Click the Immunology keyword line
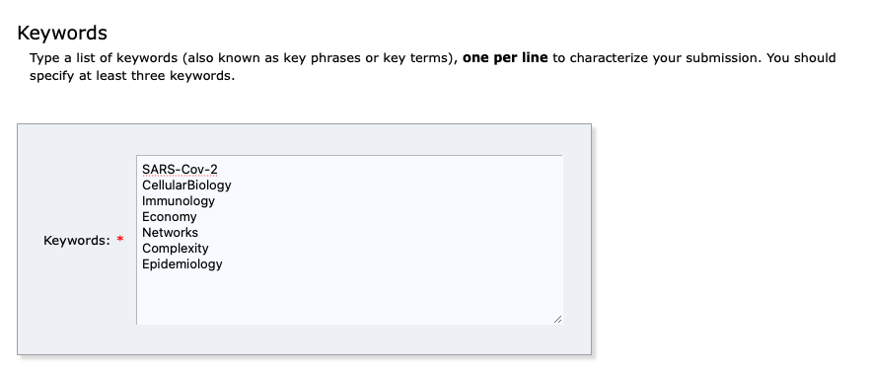869x373 pixels. [178, 200]
